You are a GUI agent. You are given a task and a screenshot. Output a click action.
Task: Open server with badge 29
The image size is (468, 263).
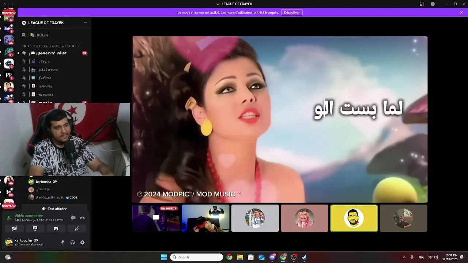click(x=9, y=192)
